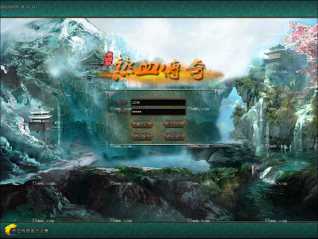Open the 密码服务 password service button
Screen dimensions: 318x239
[x=142, y=137]
